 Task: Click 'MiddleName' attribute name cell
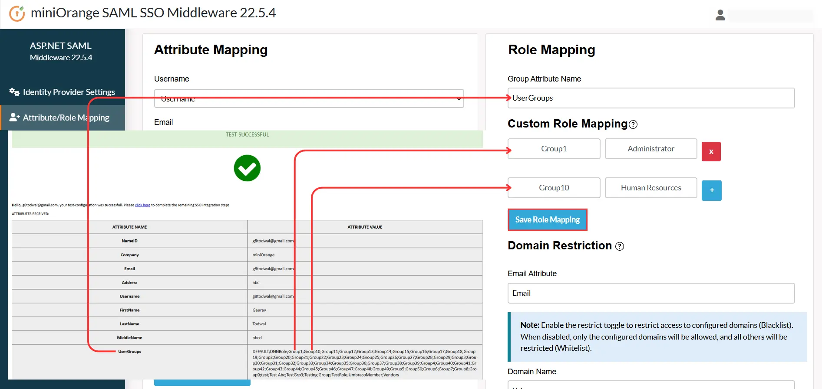129,338
